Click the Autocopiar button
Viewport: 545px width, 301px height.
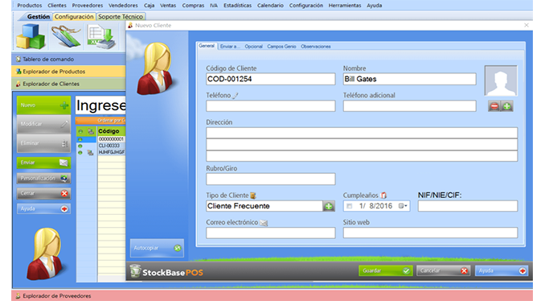pyautogui.click(x=157, y=248)
